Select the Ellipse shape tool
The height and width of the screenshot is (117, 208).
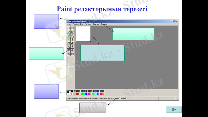[69, 54]
